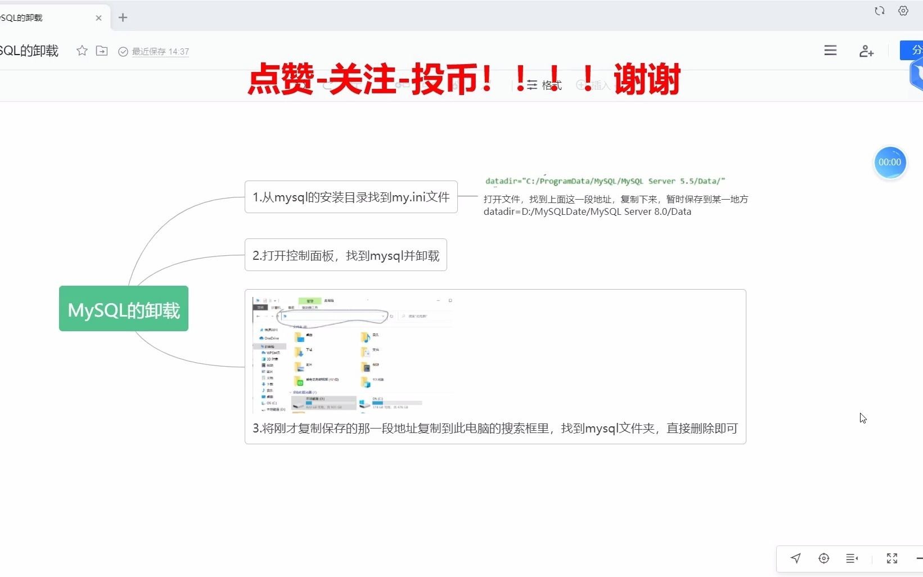This screenshot has width=923, height=577.
Task: Click the 00:00 timer bubble
Action: coord(890,163)
